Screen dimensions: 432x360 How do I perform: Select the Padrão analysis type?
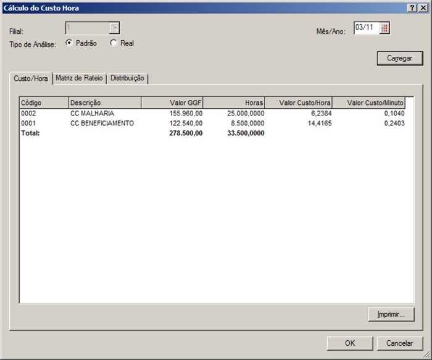click(x=69, y=43)
